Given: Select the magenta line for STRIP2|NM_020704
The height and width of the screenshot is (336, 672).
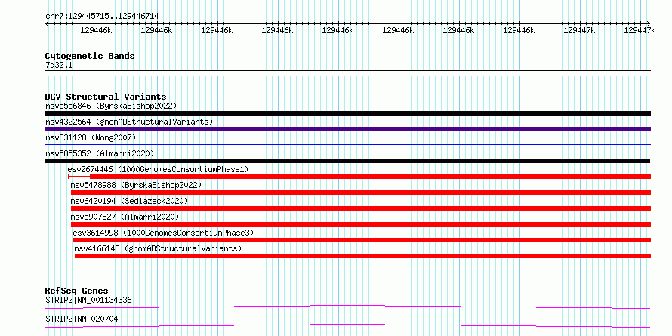Looking at the screenshot, I should coord(347,325).
